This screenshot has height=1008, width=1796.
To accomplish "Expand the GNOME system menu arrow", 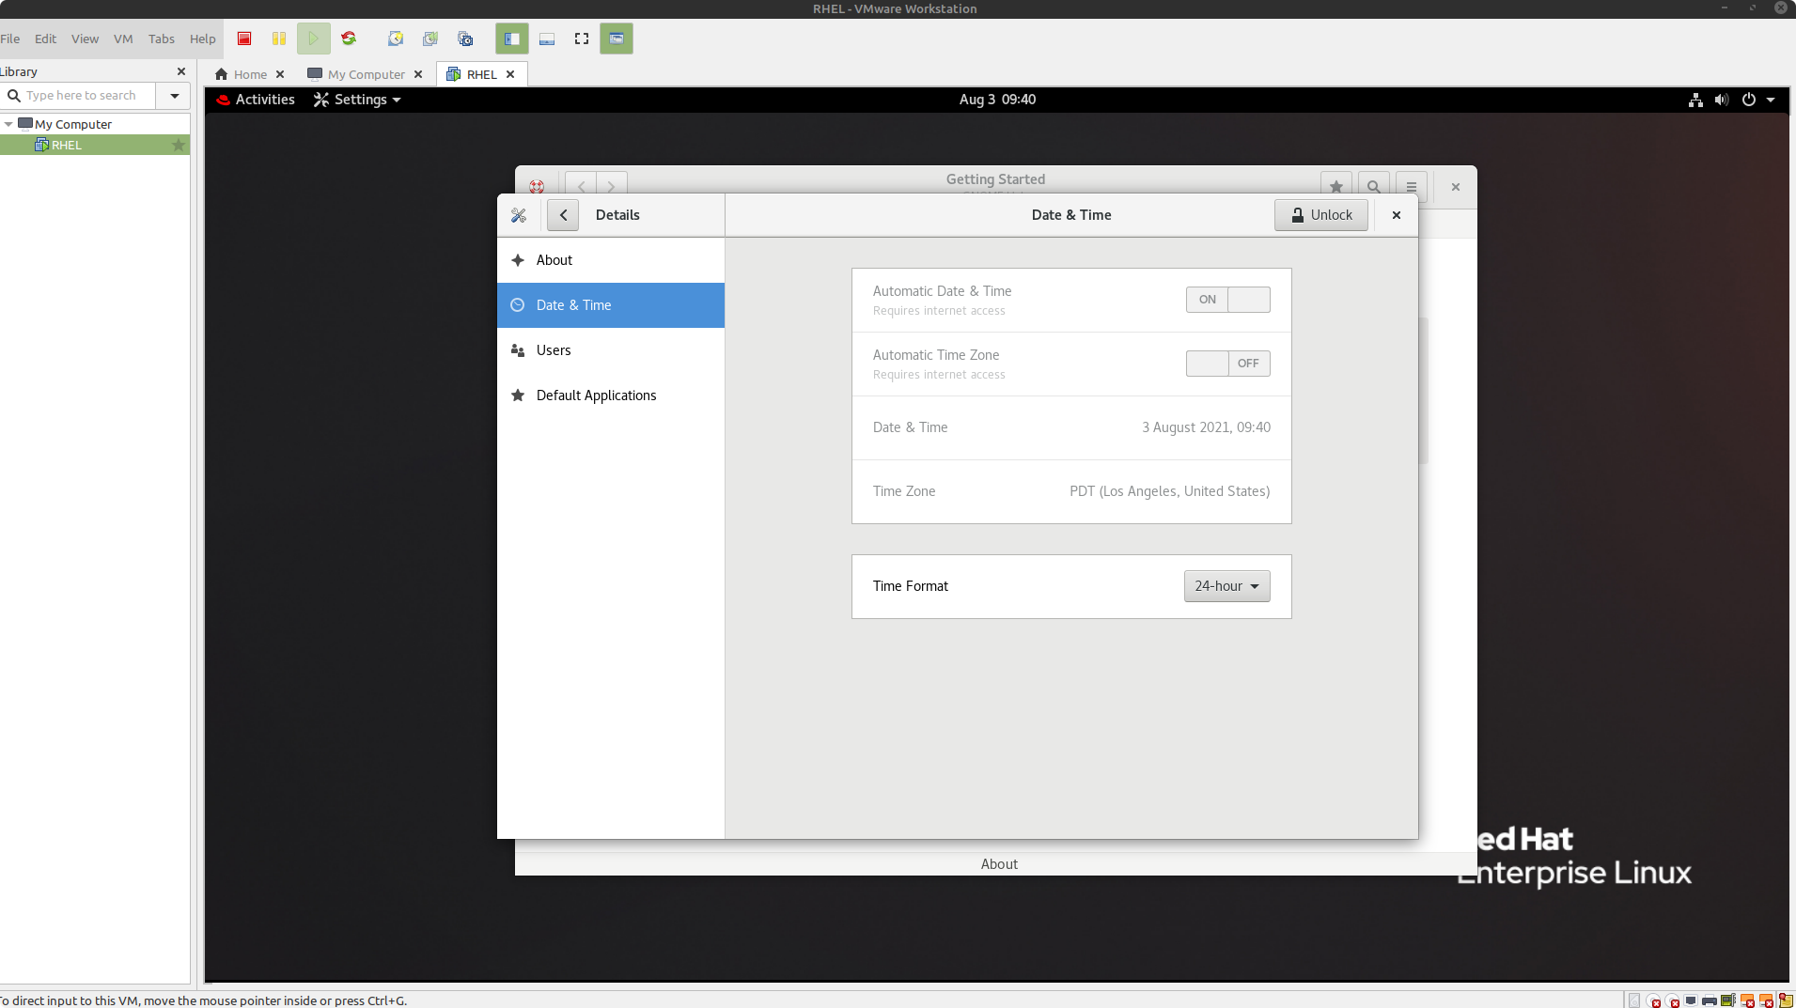I will 1771,100.
